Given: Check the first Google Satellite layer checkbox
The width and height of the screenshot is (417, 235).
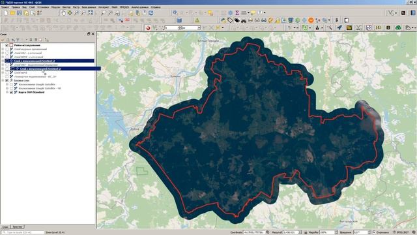Looking at the screenshot, I should click(x=11, y=84).
